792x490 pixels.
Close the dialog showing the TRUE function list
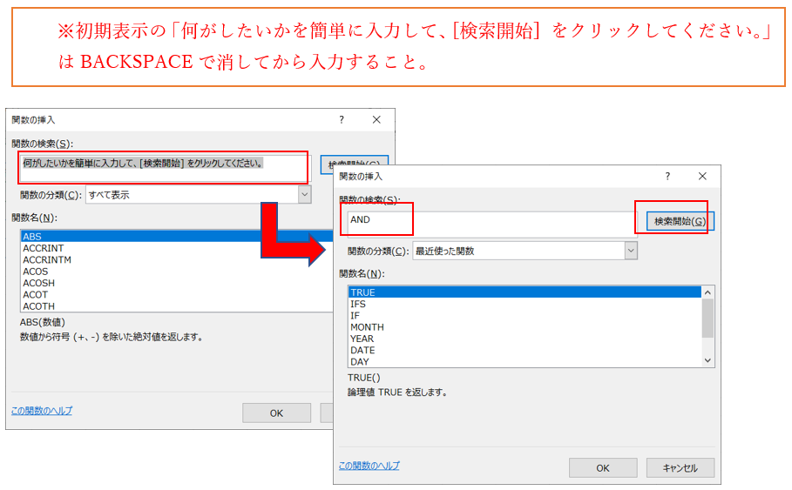point(702,176)
